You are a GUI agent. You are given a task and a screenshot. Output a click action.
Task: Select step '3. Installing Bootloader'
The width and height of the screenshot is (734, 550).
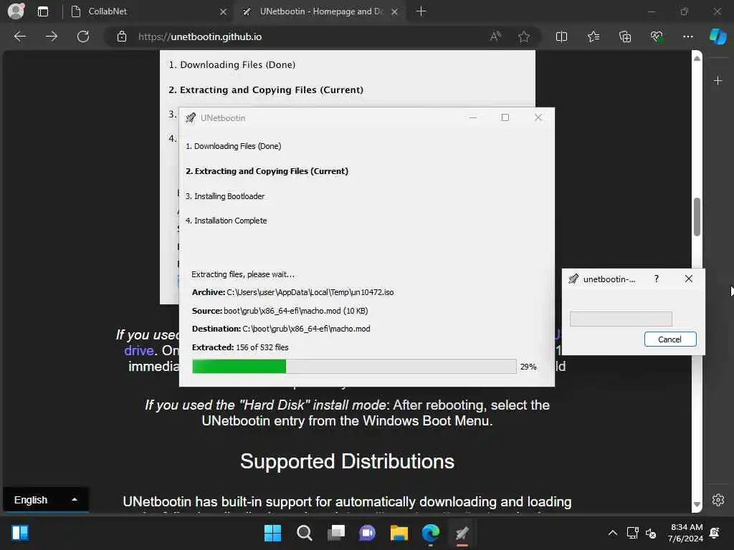(224, 196)
